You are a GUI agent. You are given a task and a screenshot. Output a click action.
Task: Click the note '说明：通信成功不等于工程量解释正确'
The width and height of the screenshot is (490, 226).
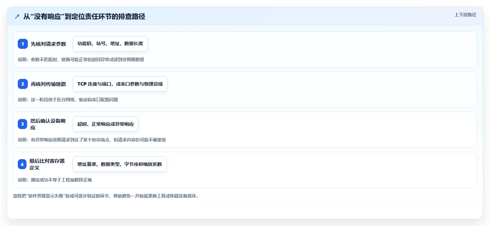click(55, 180)
